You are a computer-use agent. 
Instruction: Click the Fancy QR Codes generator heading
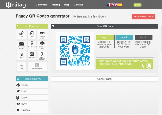(x=43, y=16)
